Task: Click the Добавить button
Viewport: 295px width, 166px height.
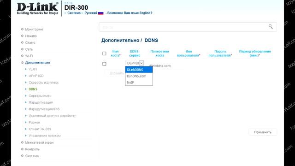Action: (117, 73)
